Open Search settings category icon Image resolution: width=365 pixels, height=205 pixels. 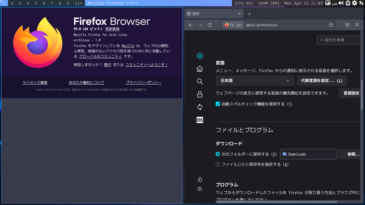200,81
